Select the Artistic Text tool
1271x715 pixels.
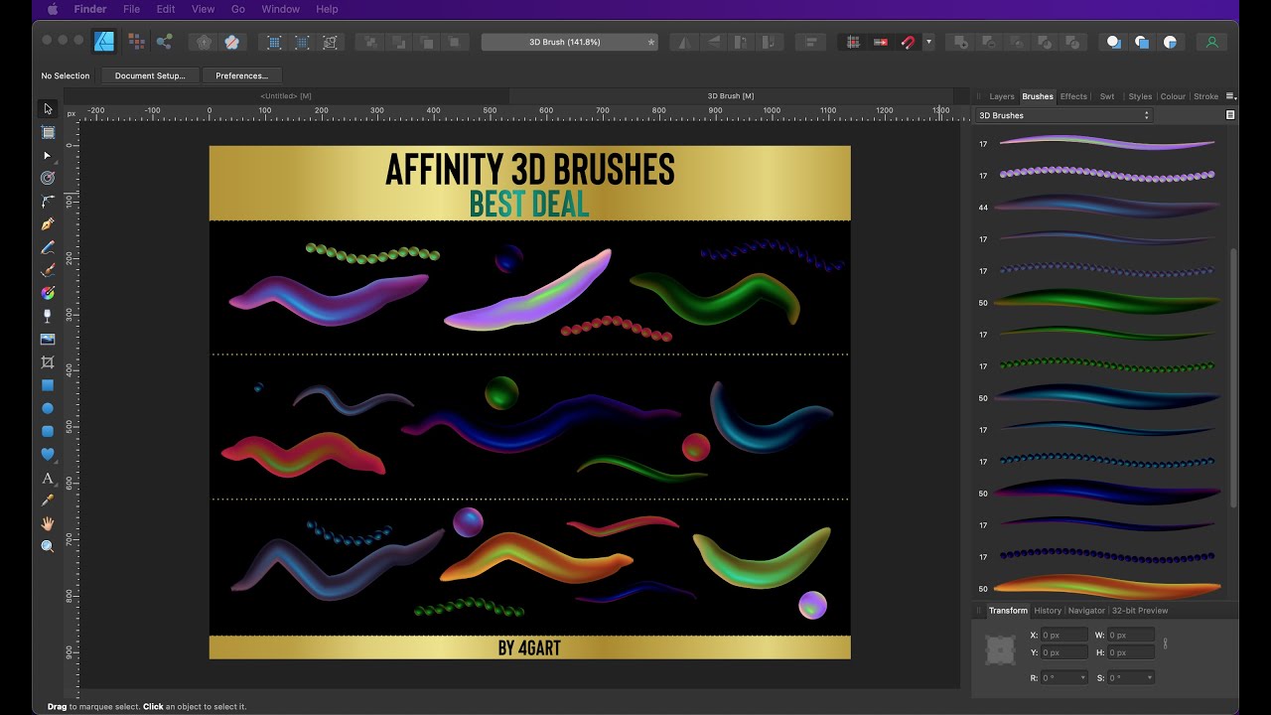(x=48, y=478)
